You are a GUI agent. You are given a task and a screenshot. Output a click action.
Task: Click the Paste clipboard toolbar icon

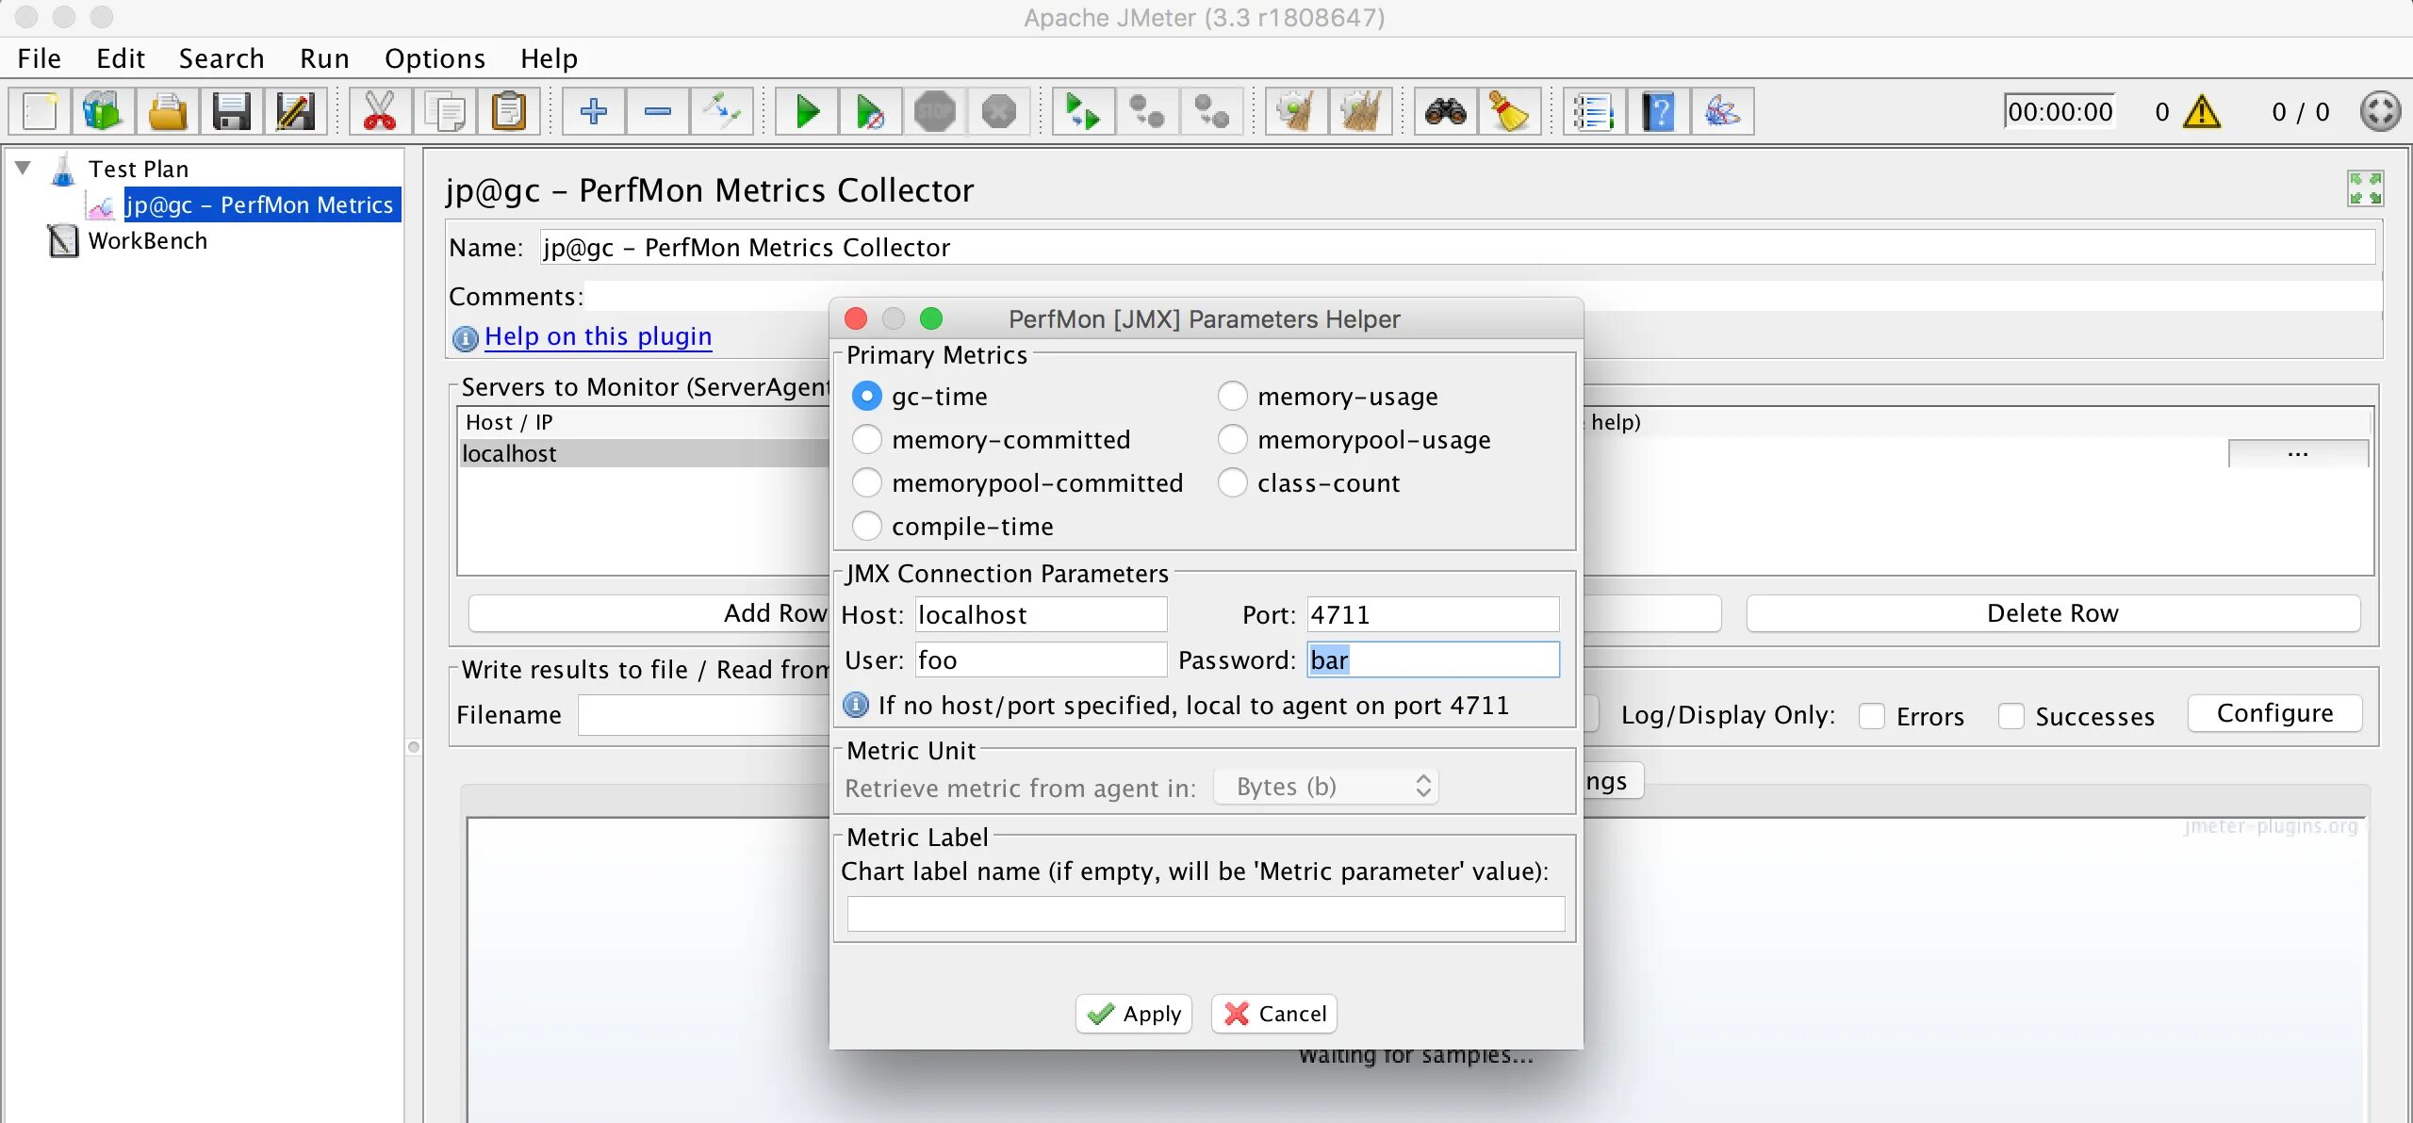tap(509, 112)
